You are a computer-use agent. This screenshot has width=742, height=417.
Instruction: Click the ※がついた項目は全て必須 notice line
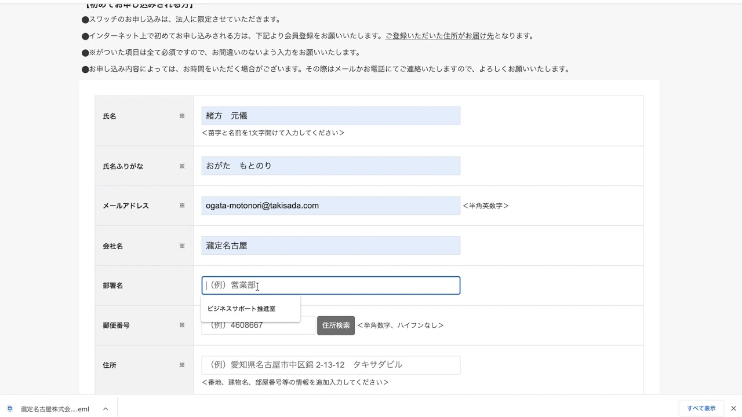pyautogui.click(x=221, y=53)
